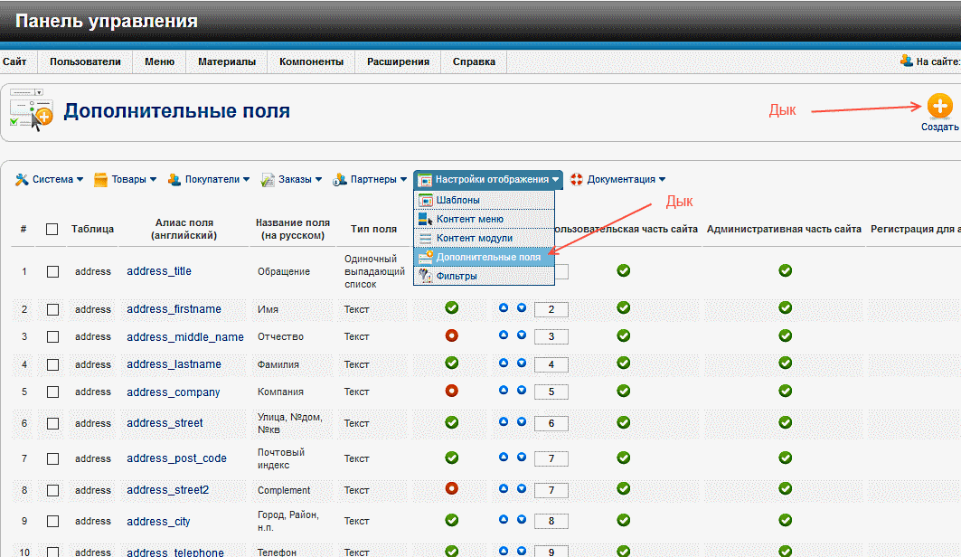Toggle admin-side green check for address_company row

click(x=785, y=392)
